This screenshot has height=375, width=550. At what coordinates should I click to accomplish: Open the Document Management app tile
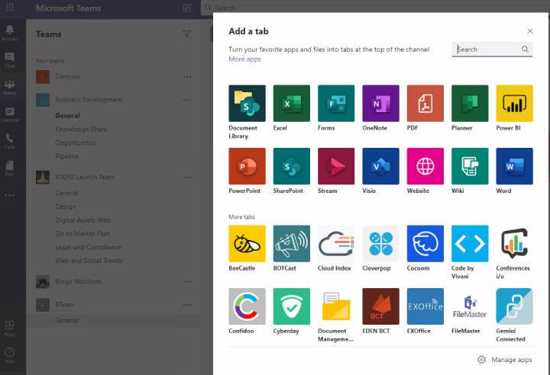pos(336,306)
